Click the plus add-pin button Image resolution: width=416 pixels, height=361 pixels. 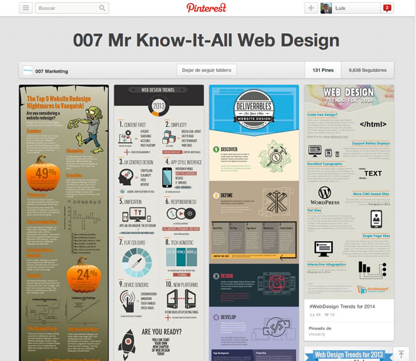[311, 8]
